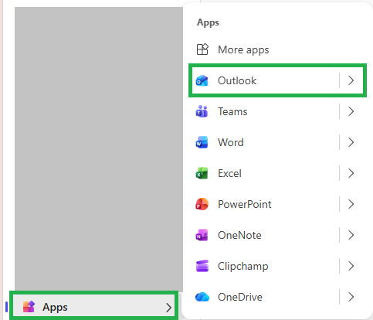Click the Teams app icon
The image size is (373, 320).
click(202, 111)
